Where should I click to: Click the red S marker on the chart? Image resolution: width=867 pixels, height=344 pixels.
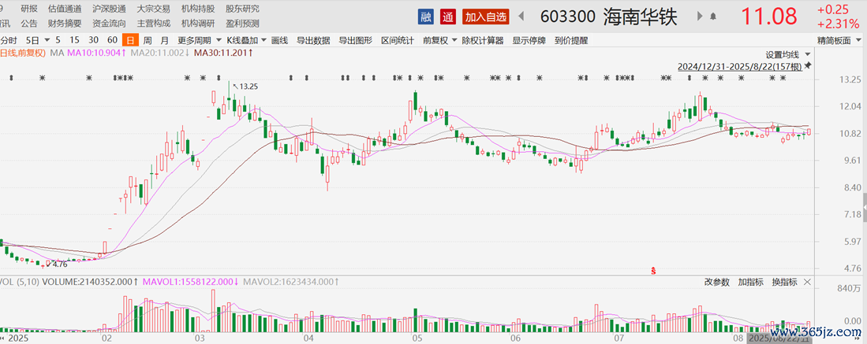coord(653,270)
